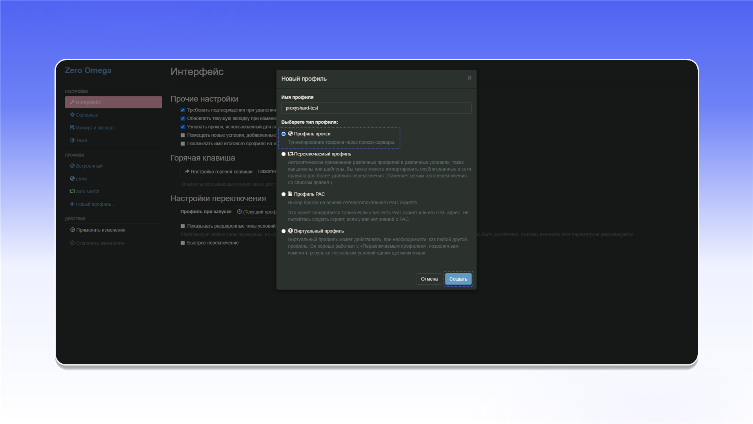Click the plus icon for Новый профиль
Viewport: 753px width, 424px height.
(x=72, y=204)
